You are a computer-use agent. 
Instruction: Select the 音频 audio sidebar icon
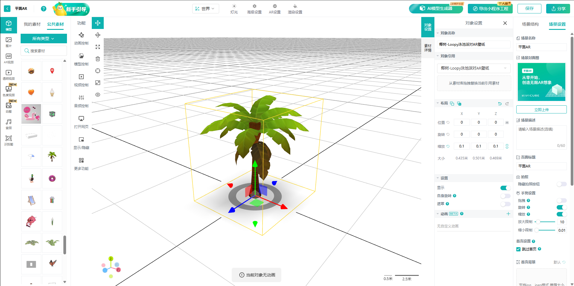9,124
